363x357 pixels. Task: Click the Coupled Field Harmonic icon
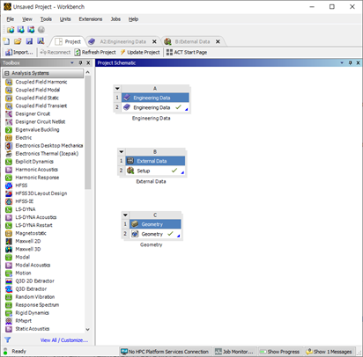click(9, 82)
